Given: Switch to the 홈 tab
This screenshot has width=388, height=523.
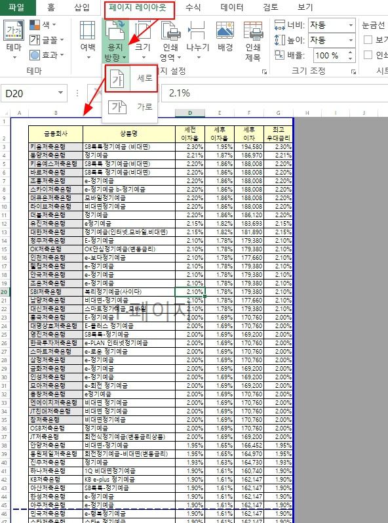Looking at the screenshot, I should tap(50, 7).
